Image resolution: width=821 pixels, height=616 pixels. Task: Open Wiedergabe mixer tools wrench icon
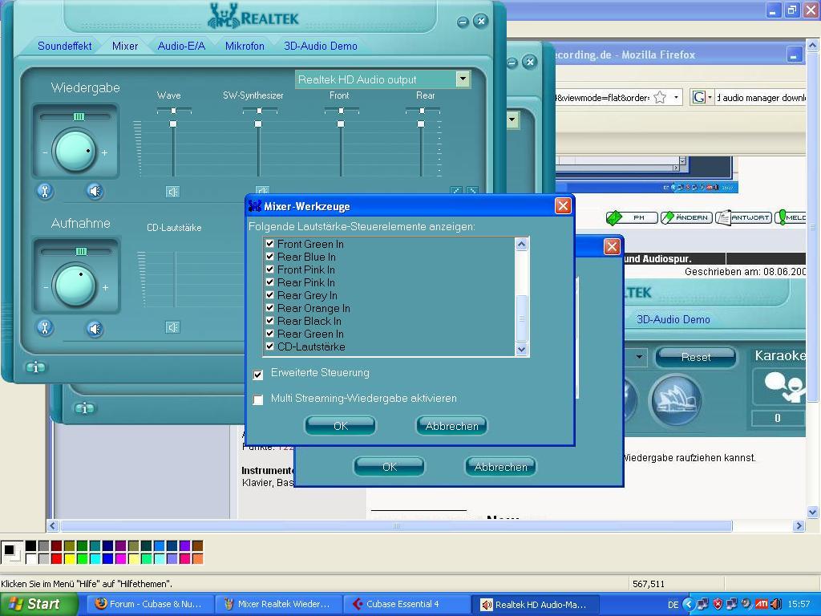tap(45, 191)
